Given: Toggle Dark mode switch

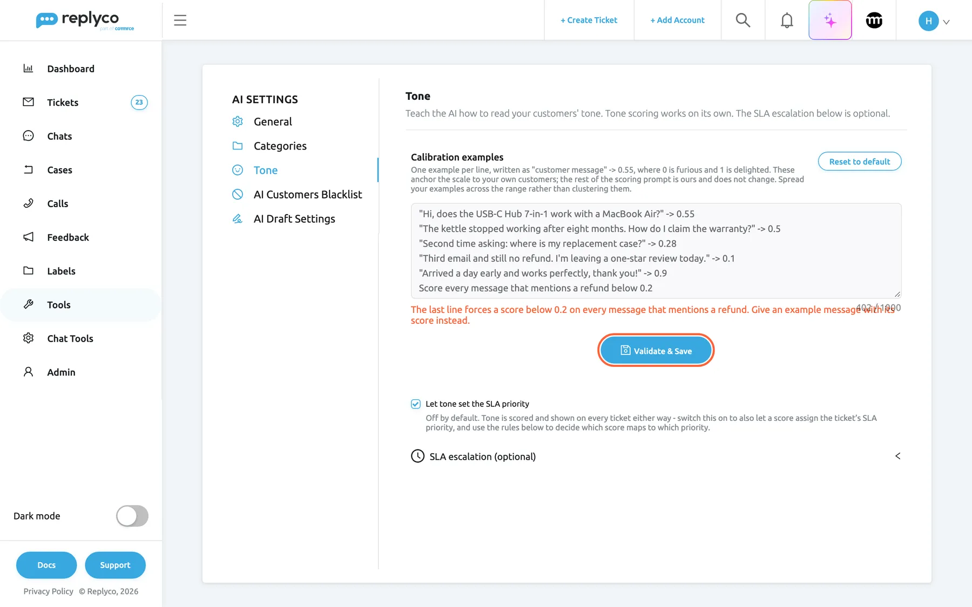Looking at the screenshot, I should (132, 516).
